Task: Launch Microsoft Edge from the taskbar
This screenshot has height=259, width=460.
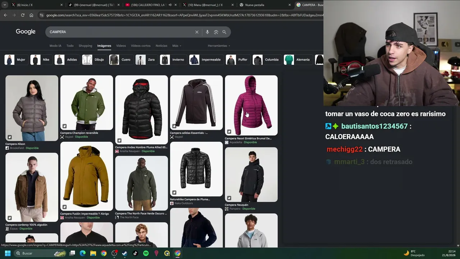Action: pyautogui.click(x=83, y=253)
